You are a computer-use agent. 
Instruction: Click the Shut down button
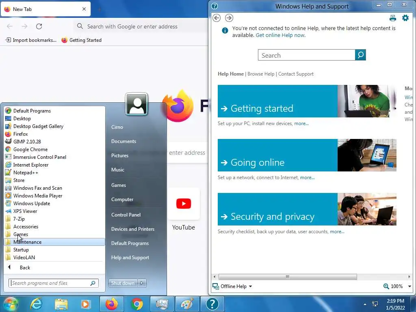[123, 283]
